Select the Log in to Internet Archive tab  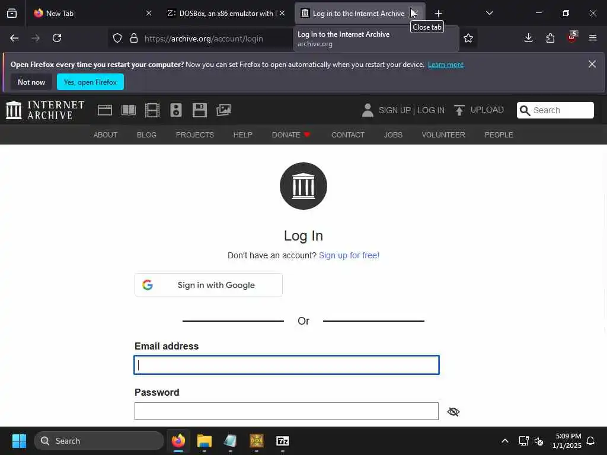point(359,14)
